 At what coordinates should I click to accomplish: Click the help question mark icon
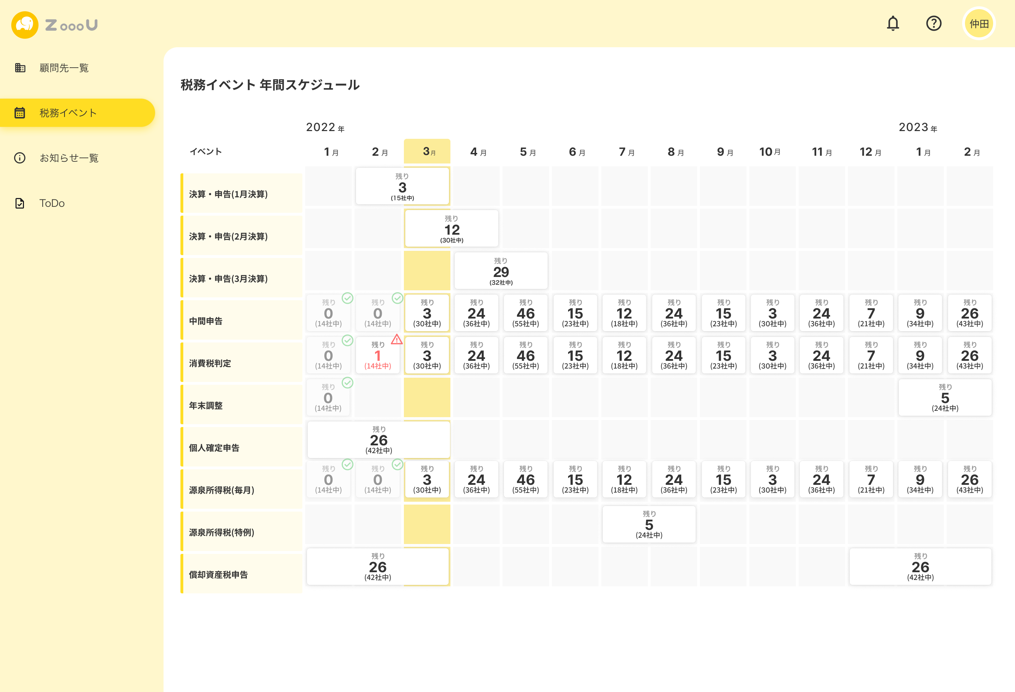pos(934,24)
